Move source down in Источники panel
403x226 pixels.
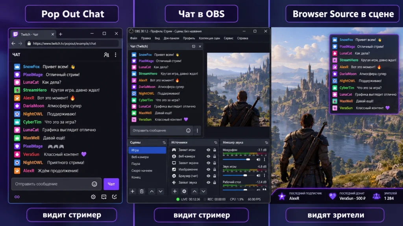tap(203, 191)
